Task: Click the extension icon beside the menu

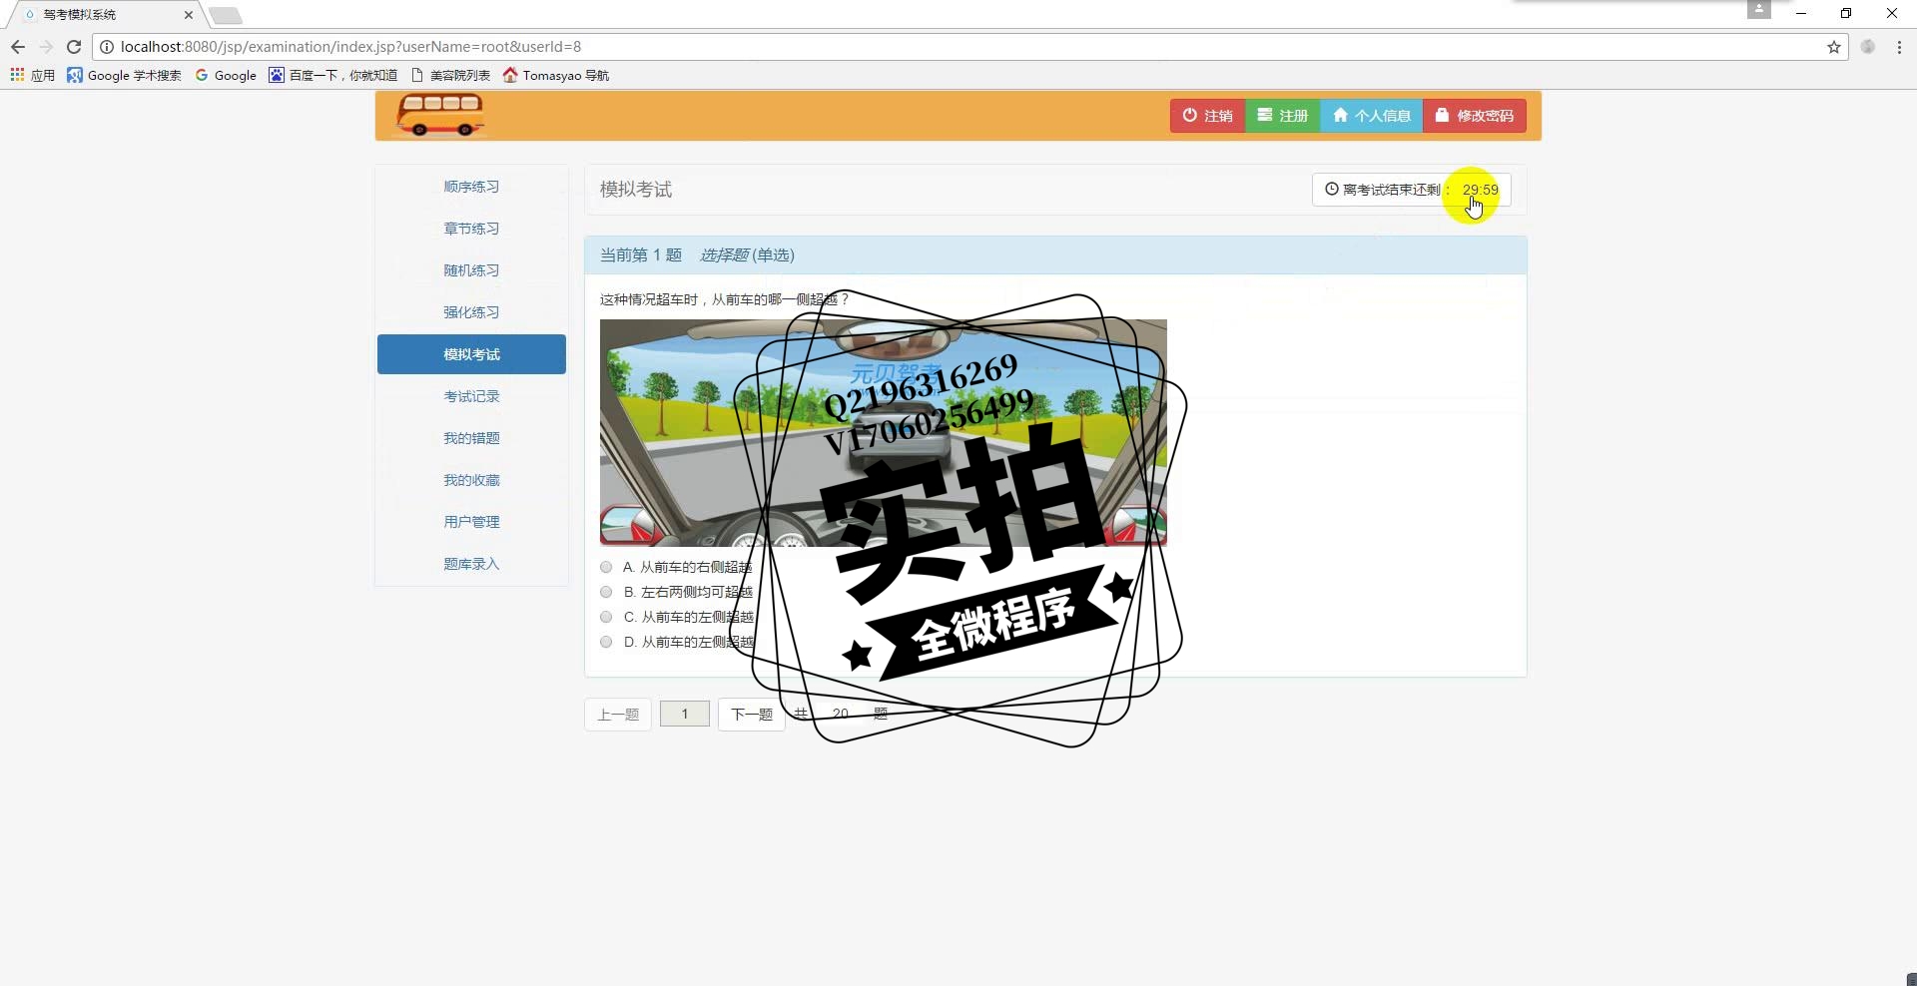Action: (x=1867, y=47)
